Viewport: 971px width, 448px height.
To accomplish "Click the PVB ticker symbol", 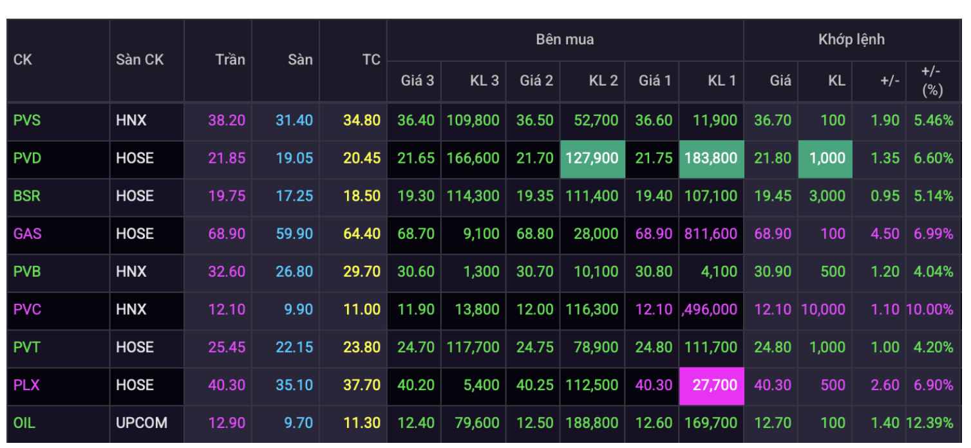I will 27,272.
